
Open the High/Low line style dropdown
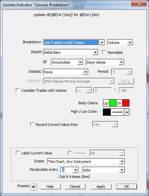(127, 112)
